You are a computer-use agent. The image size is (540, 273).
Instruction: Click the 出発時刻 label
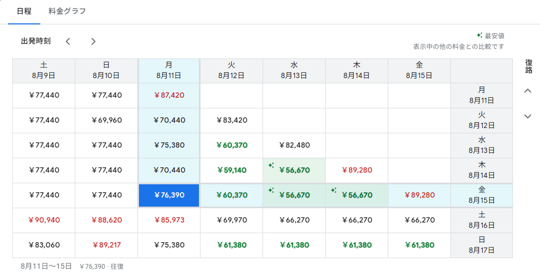pos(36,41)
